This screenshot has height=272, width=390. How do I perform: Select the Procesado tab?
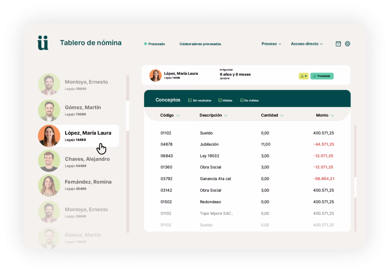(157, 44)
